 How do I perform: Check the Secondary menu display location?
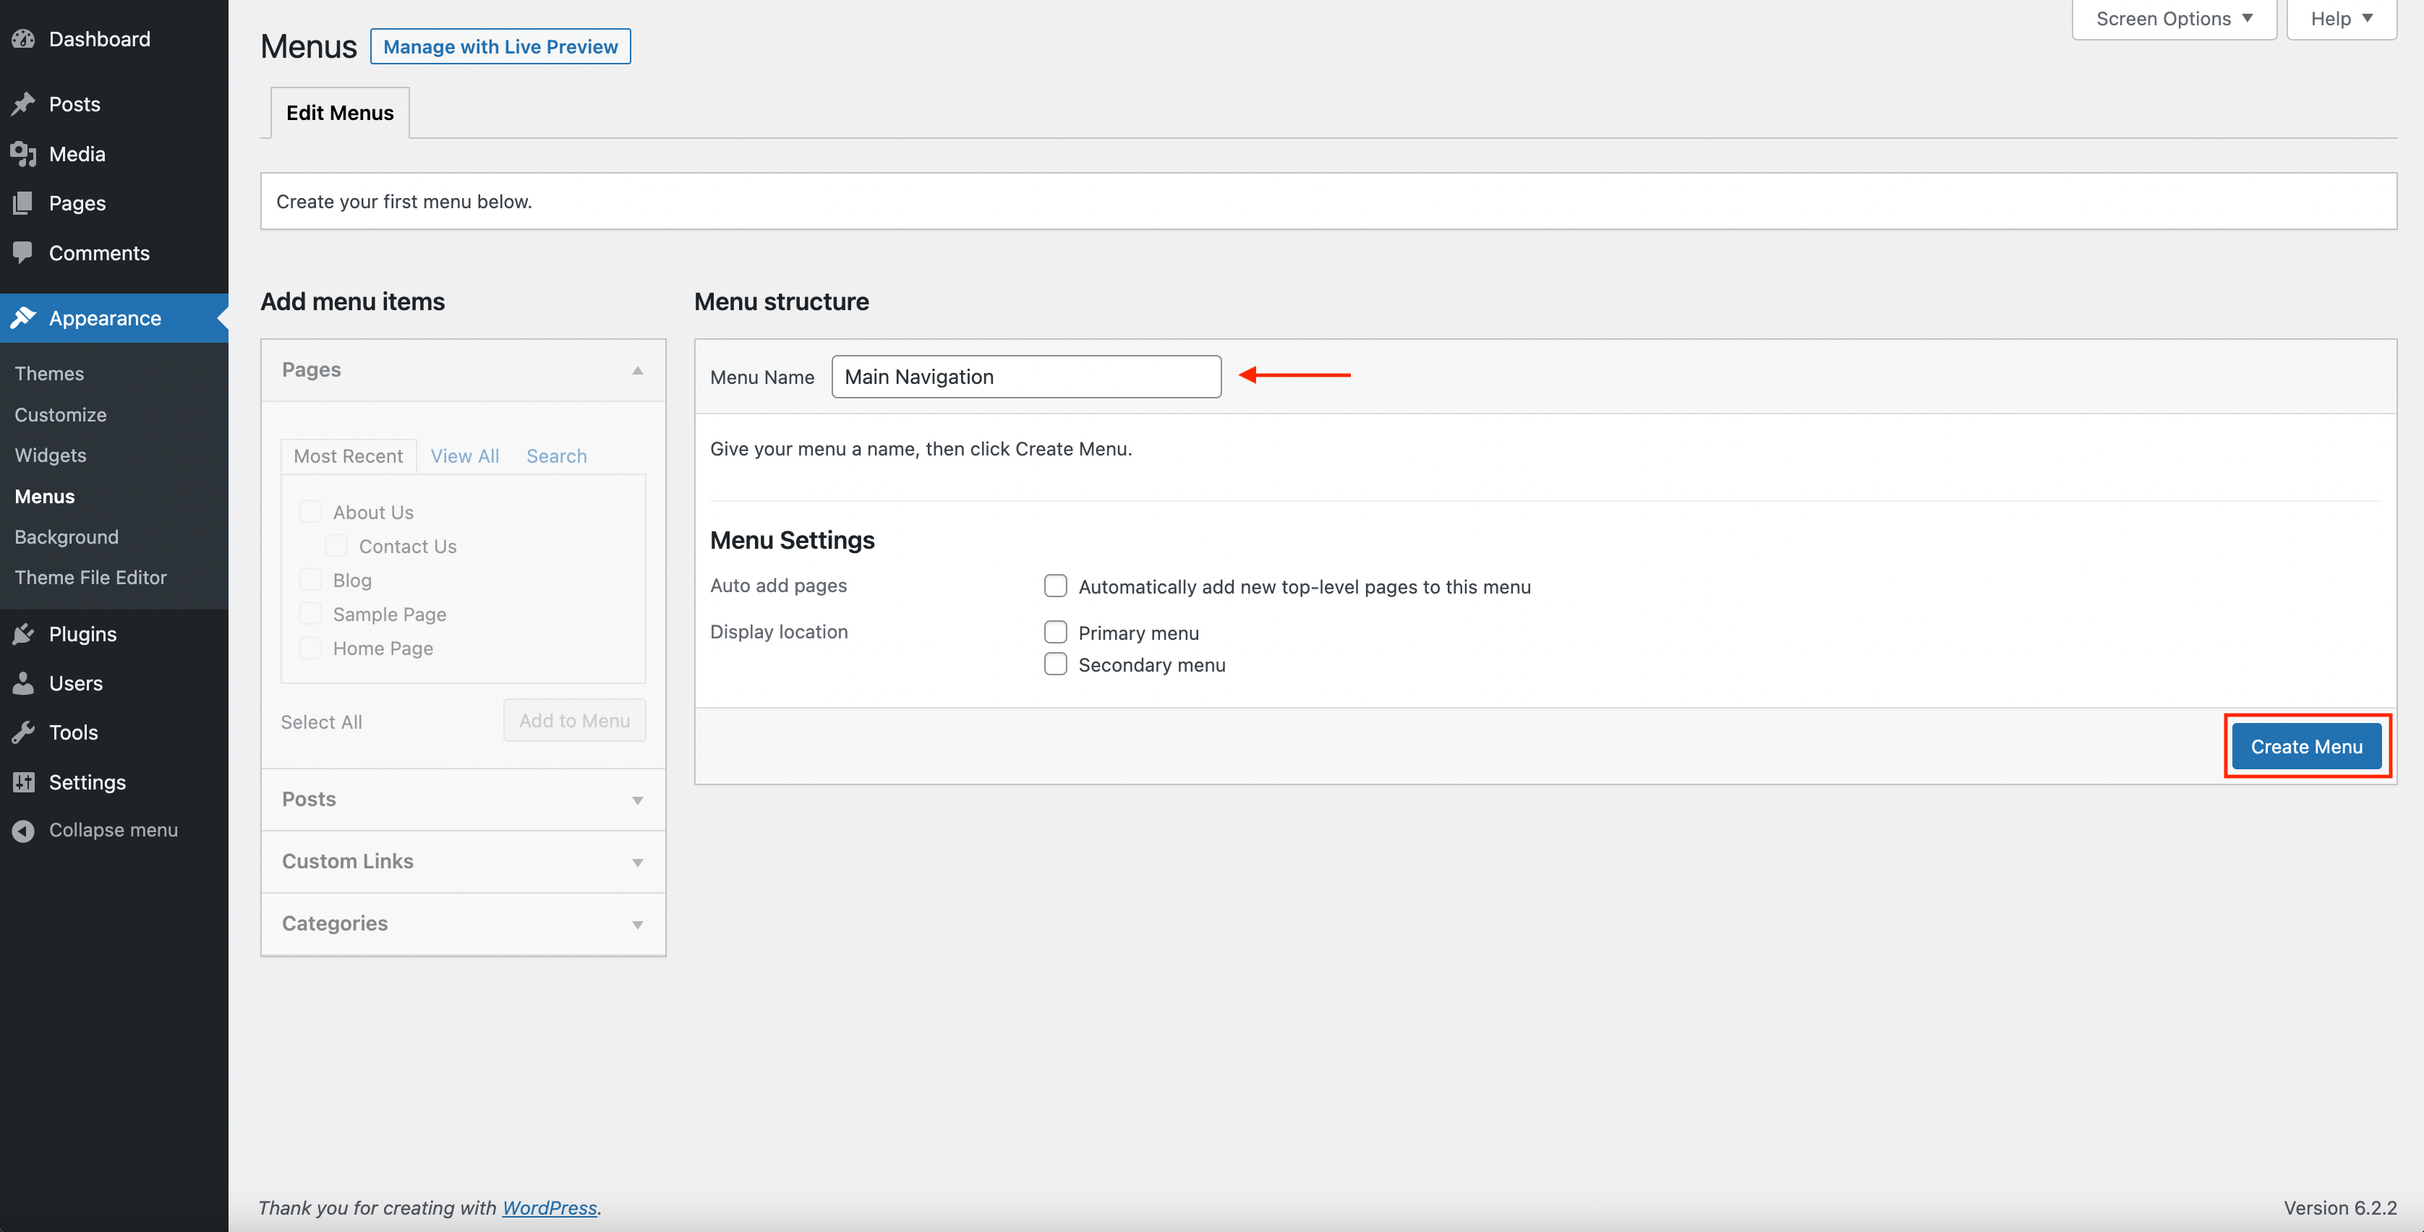click(x=1055, y=664)
